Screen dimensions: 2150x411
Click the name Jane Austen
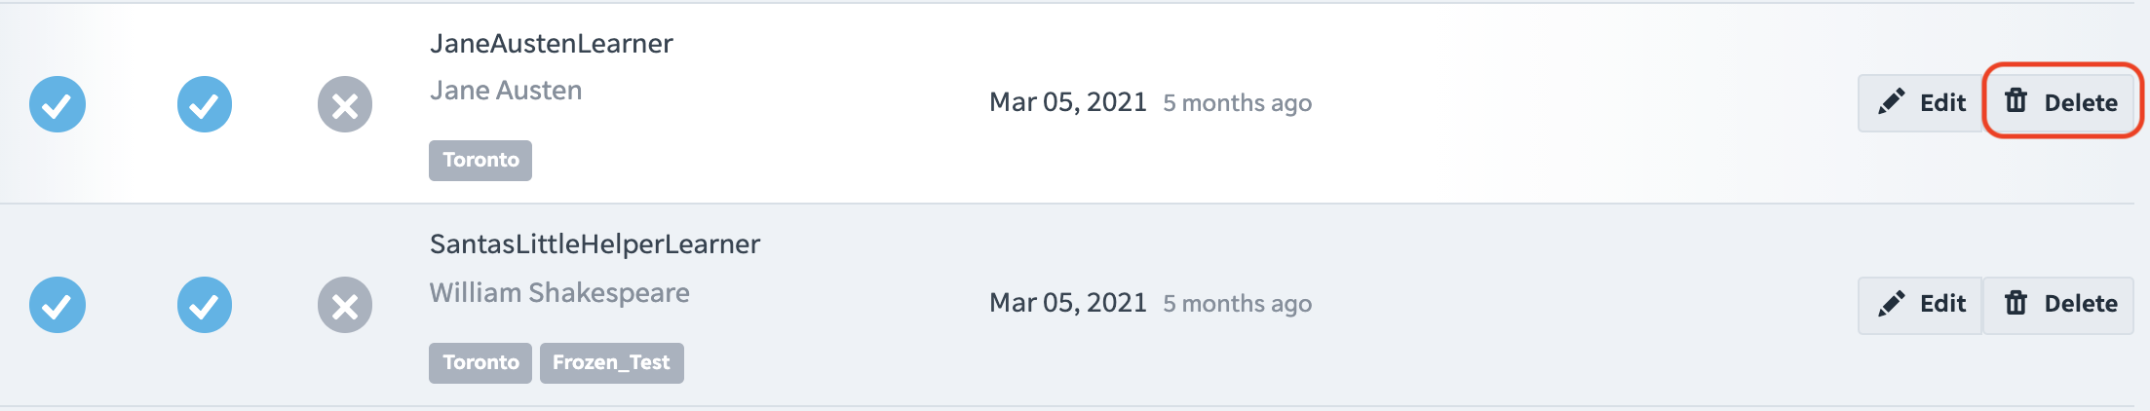pyautogui.click(x=506, y=91)
